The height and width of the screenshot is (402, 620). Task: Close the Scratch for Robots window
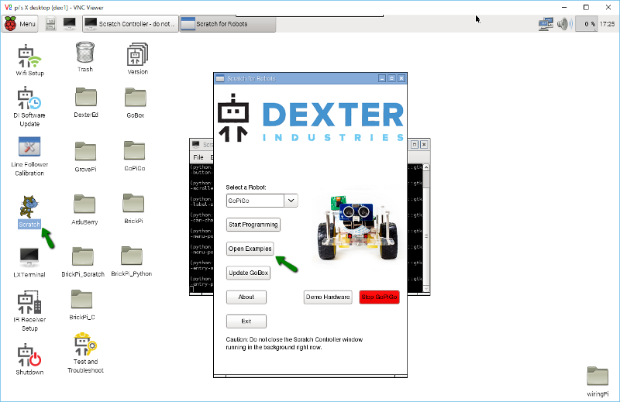pyautogui.click(x=401, y=78)
